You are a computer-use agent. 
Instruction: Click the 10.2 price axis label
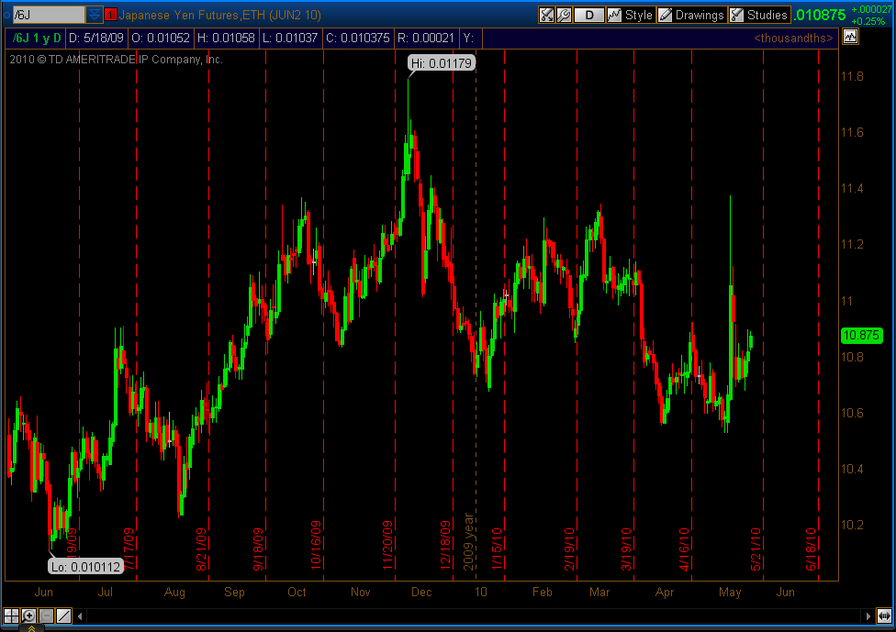(852, 525)
